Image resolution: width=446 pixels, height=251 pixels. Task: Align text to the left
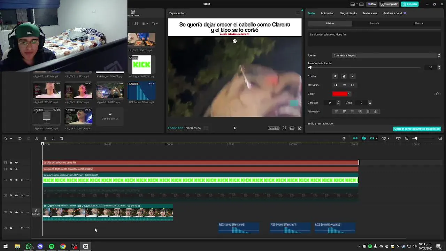(336, 112)
